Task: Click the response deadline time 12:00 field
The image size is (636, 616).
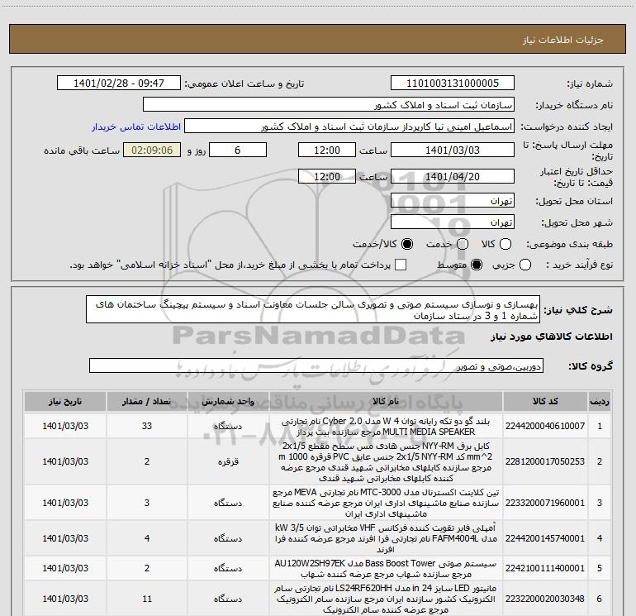Action: tap(327, 150)
